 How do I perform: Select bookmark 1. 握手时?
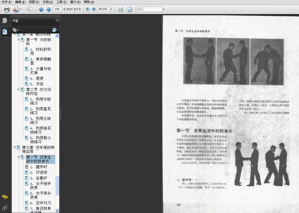click(38, 167)
